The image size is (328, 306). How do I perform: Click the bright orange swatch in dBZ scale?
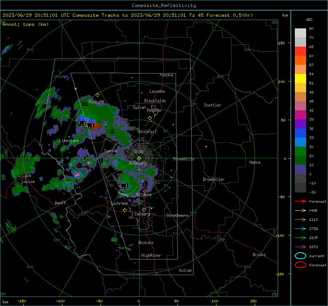(300, 60)
